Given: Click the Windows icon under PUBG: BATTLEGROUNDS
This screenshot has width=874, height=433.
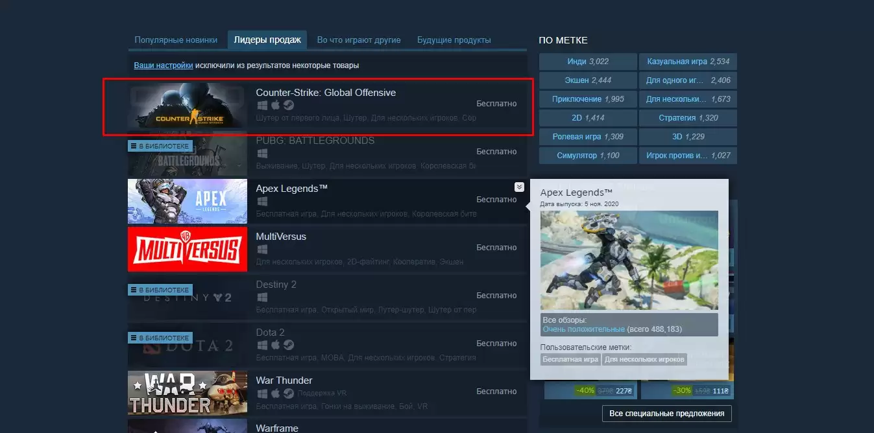Looking at the screenshot, I should point(262,154).
